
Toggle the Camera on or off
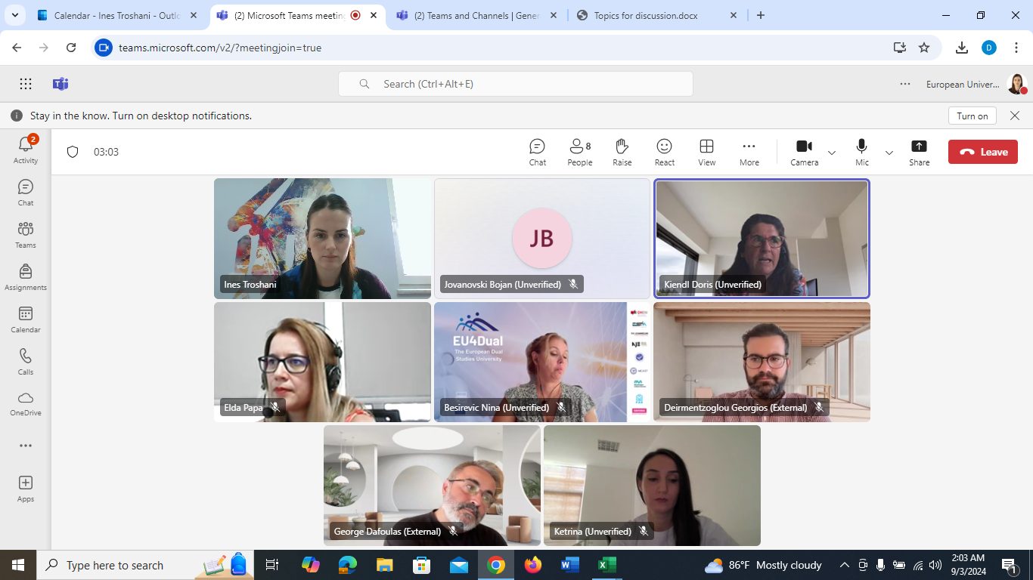point(804,152)
